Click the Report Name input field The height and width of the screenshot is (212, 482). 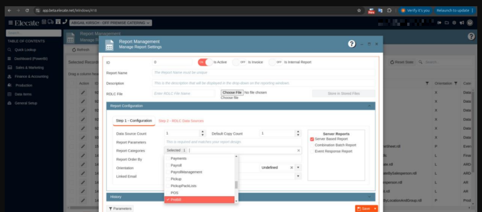(263, 73)
